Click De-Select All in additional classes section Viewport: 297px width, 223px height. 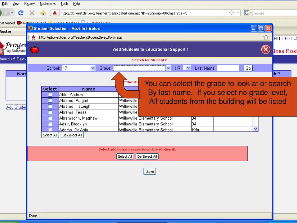147,157
